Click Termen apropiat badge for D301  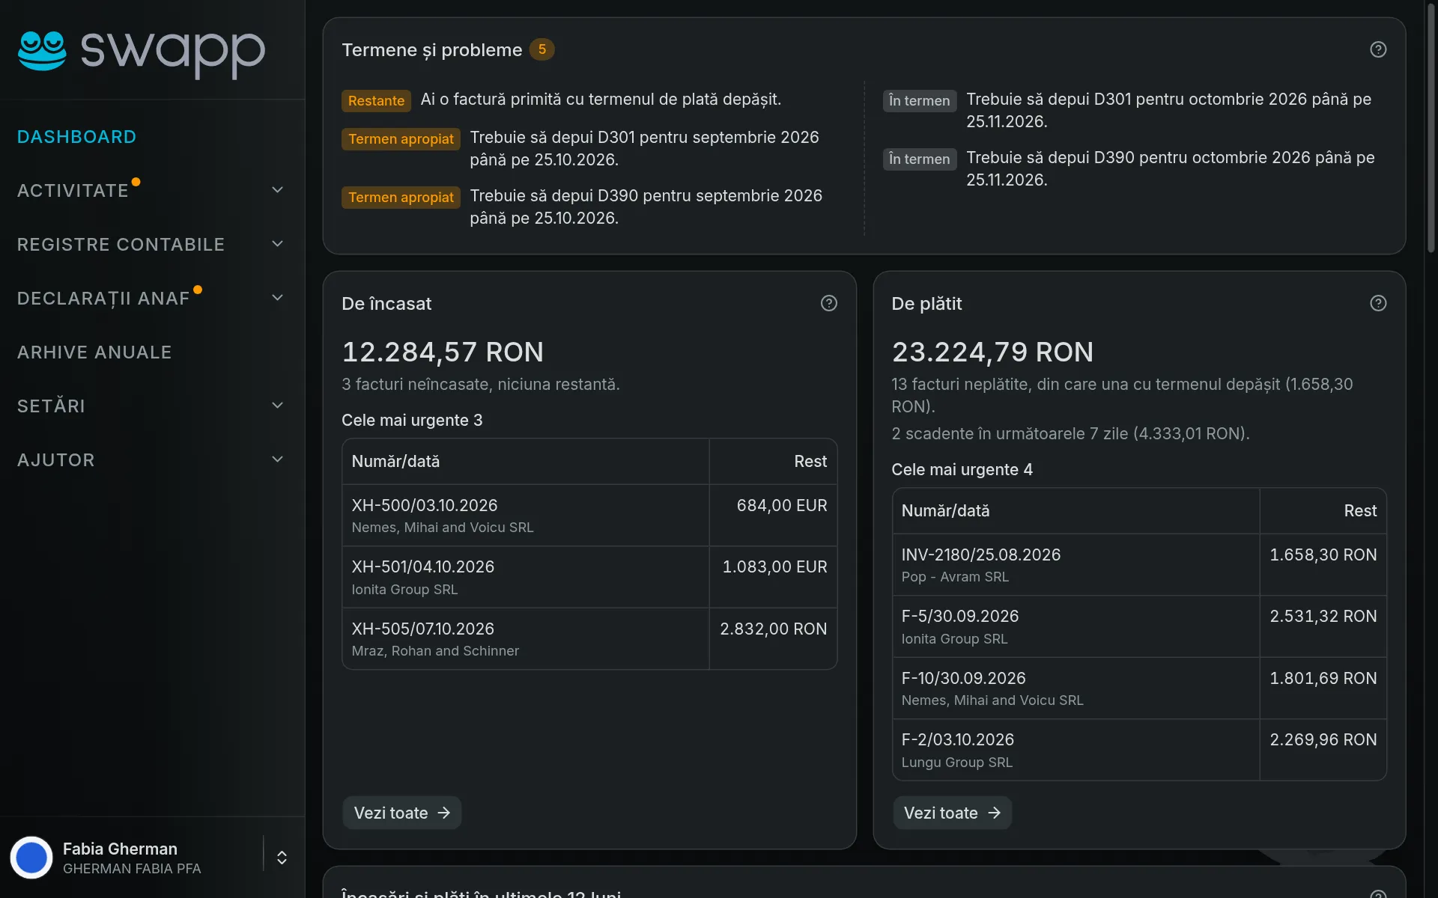click(x=401, y=139)
